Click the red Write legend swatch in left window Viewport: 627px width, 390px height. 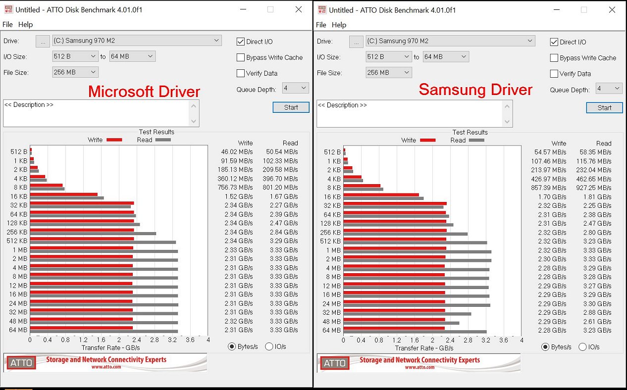tap(114, 140)
